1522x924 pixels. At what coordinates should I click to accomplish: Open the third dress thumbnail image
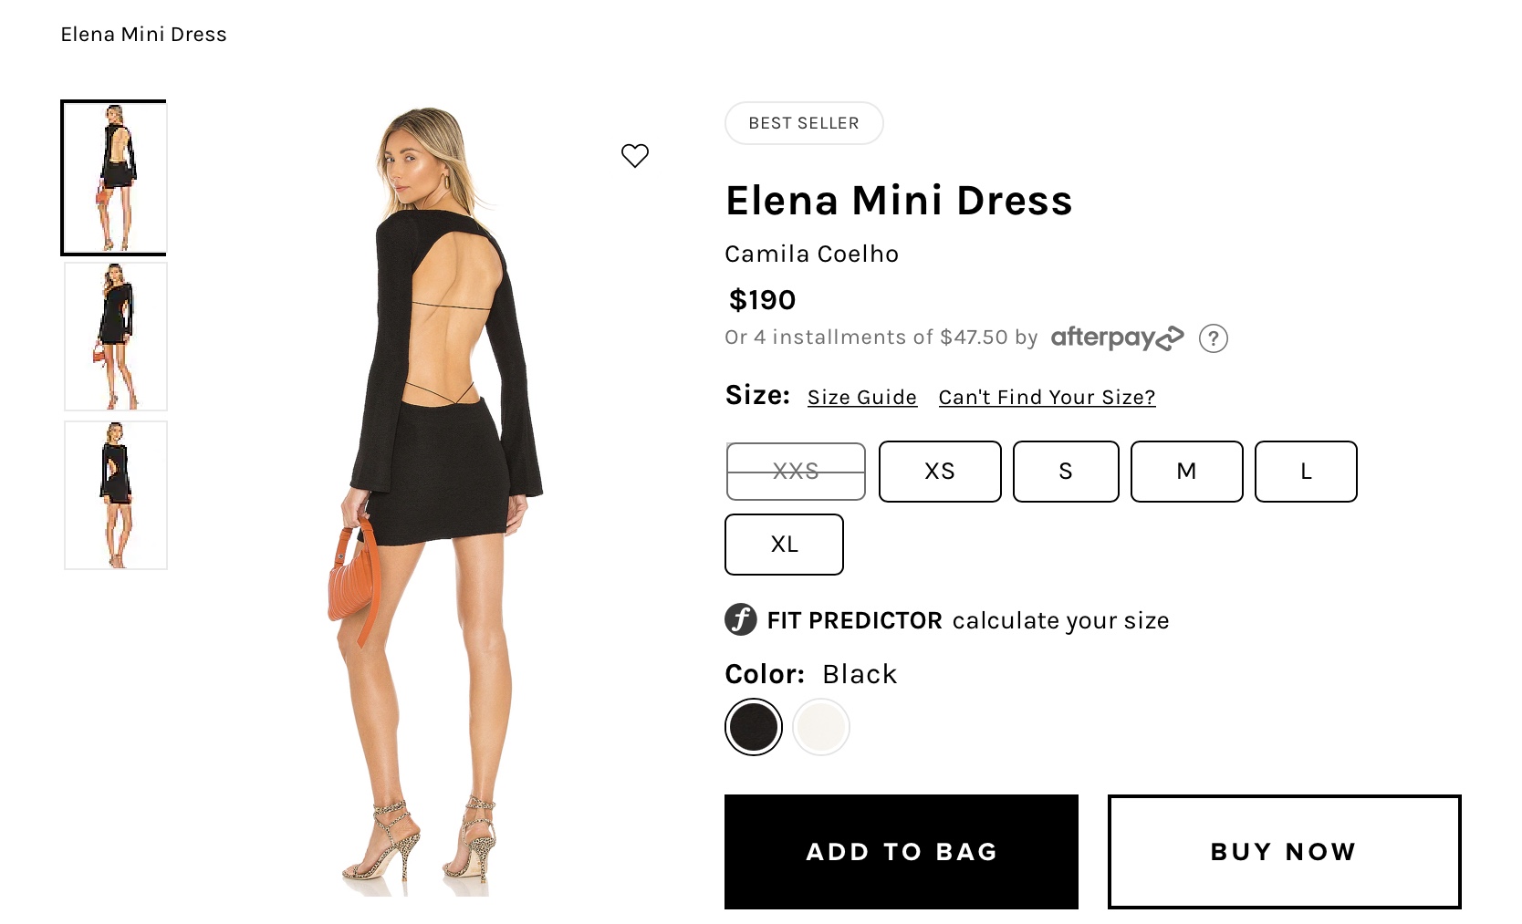click(116, 495)
